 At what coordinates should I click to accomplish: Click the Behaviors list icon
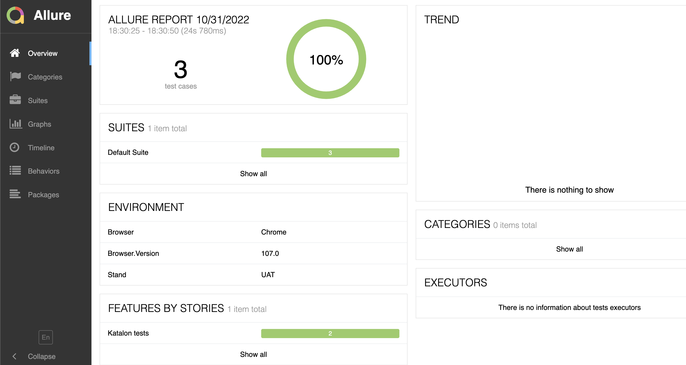[x=15, y=171]
